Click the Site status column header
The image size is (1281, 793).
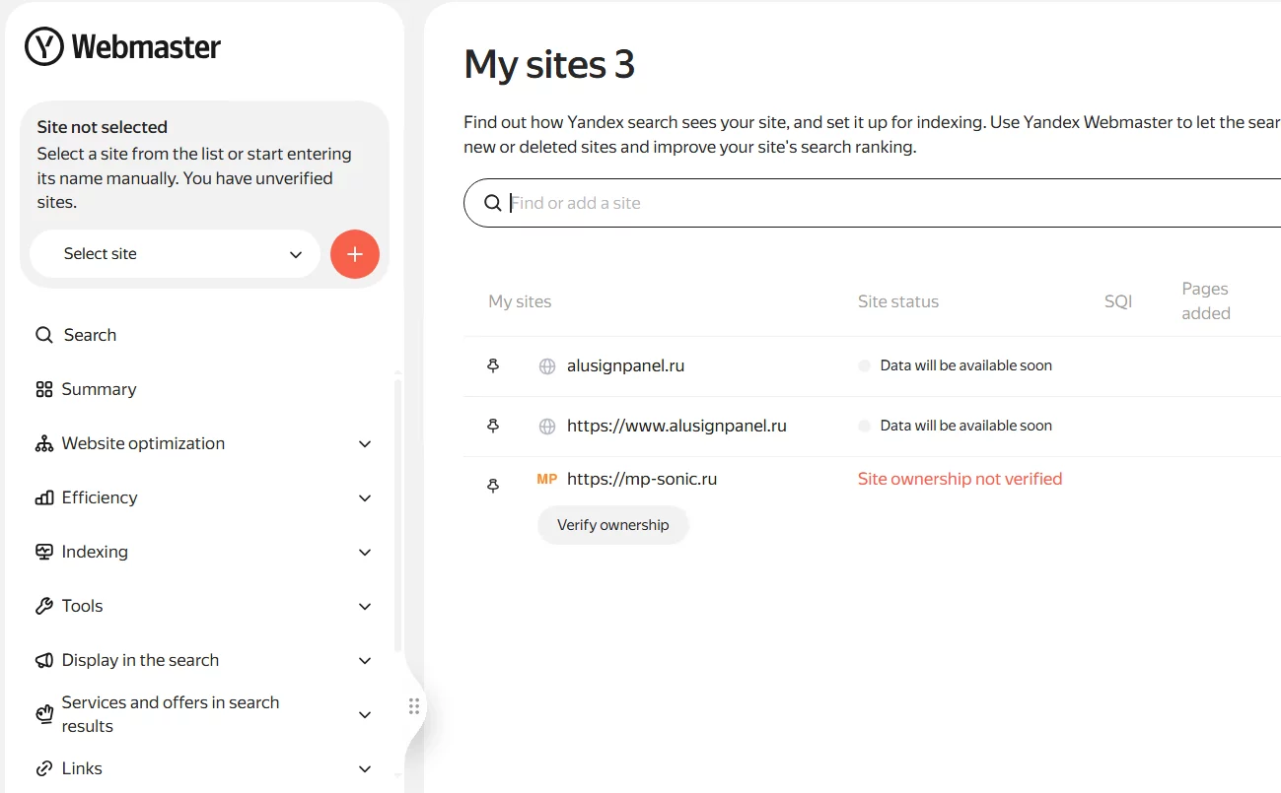coord(898,301)
